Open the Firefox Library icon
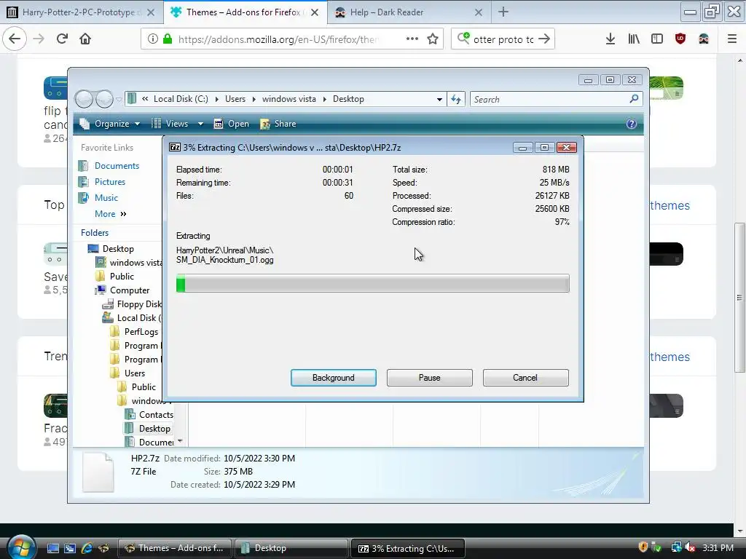This screenshot has height=559, width=746. tap(634, 39)
